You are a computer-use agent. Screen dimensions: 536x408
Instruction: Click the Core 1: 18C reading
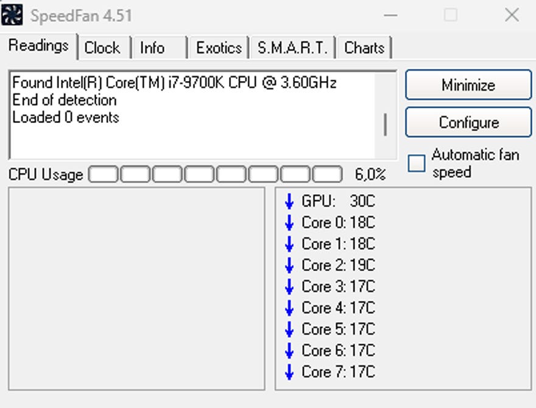coord(339,244)
